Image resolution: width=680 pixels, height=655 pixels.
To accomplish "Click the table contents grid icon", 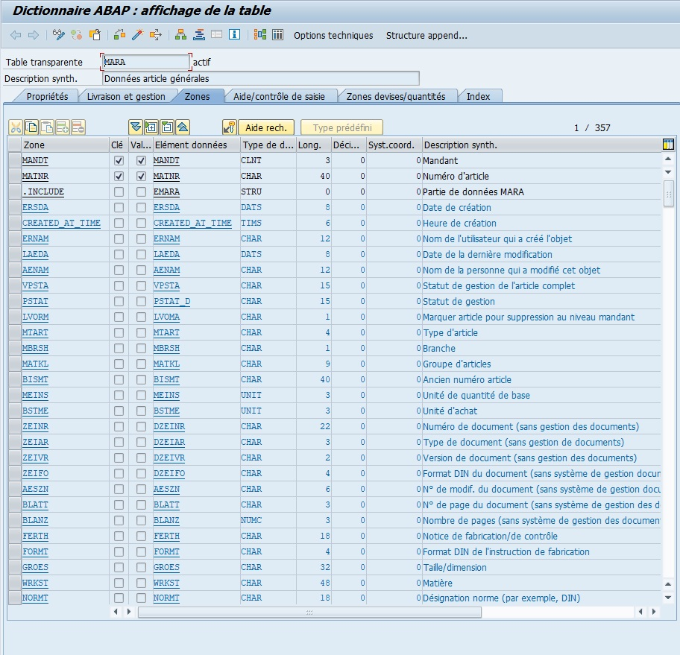I will click(x=277, y=35).
